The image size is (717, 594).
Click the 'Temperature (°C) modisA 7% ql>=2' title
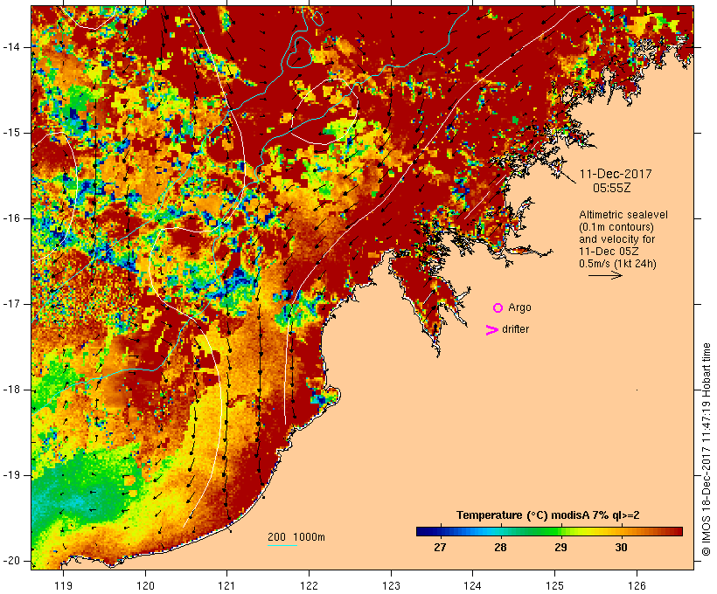tap(548, 515)
